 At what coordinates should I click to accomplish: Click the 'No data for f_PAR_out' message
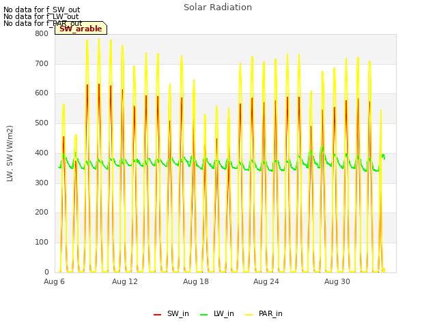point(42,23)
